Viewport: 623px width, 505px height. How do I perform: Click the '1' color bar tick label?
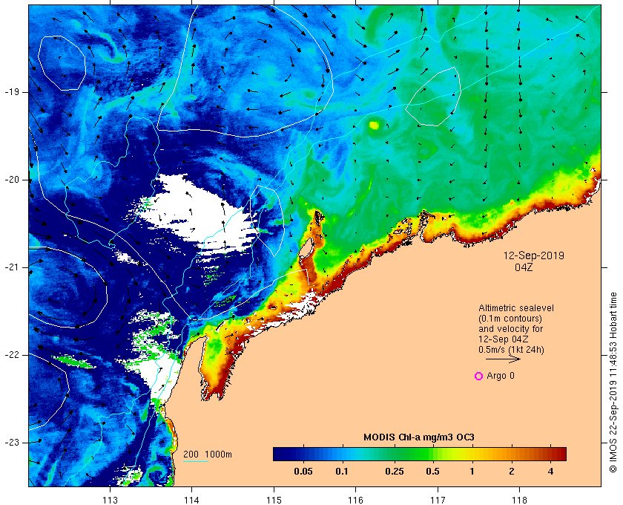[x=472, y=472]
